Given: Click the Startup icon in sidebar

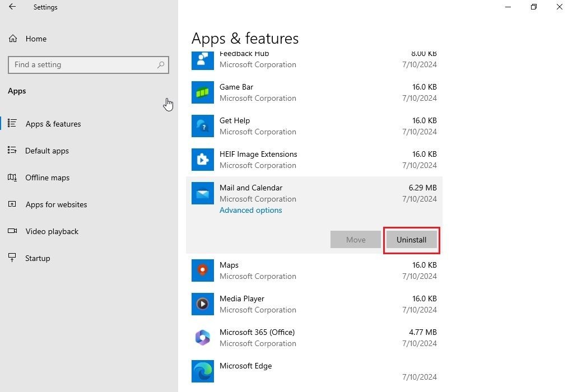Looking at the screenshot, I should coord(12,258).
